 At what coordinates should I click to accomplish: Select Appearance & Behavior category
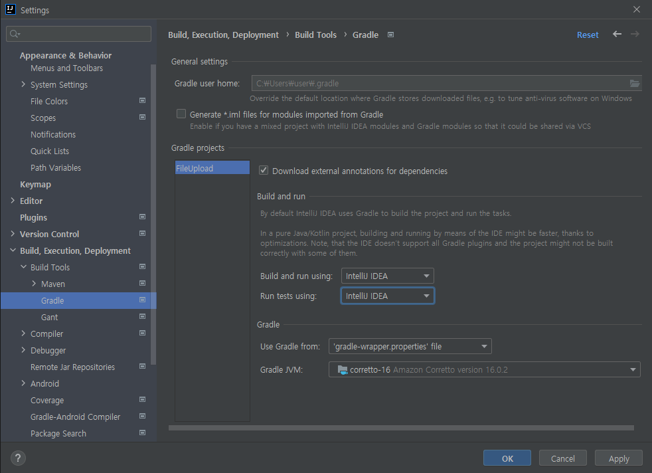point(65,56)
